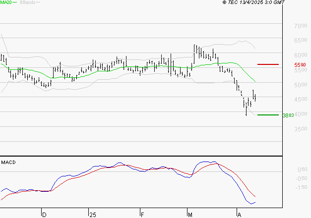Jump to the 25 year marker
Screen dimensions: 311x218
coord(92,215)
